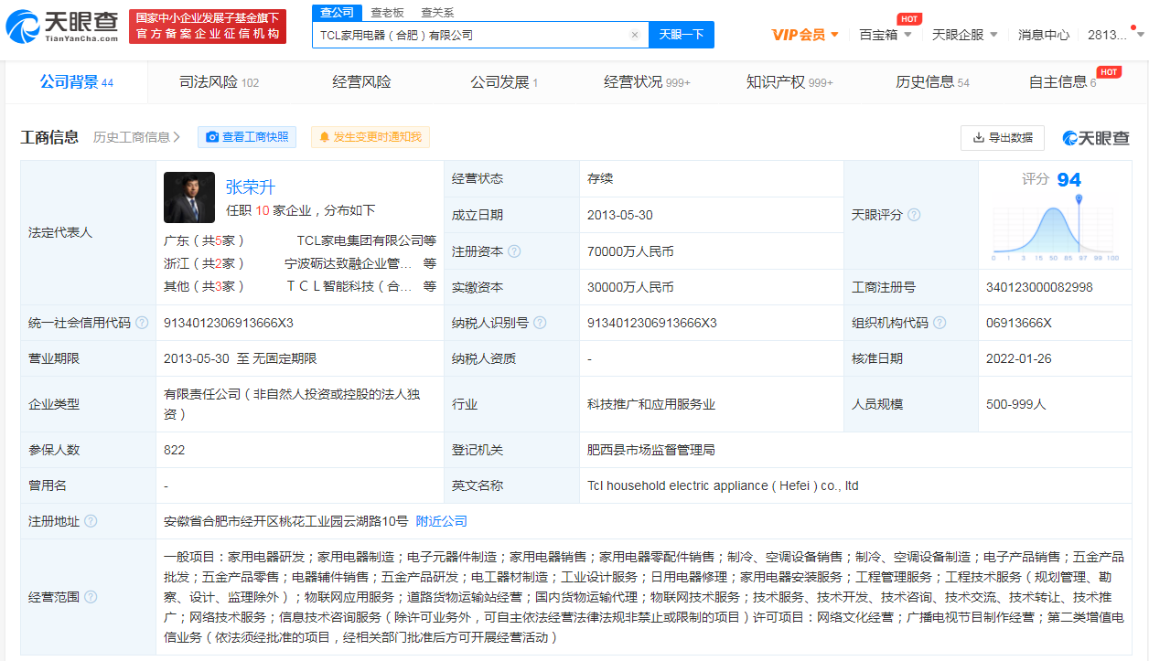The width and height of the screenshot is (1149, 661).
Task: Click the red 官方备案企业征信机构 banner
Action: [x=207, y=27]
